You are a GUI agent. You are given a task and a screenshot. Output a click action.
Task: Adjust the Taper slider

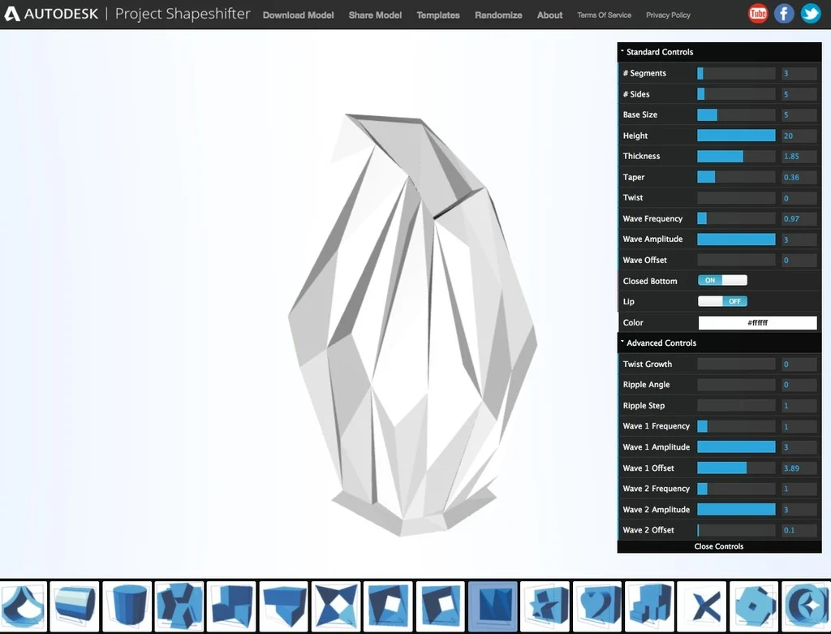(x=736, y=176)
